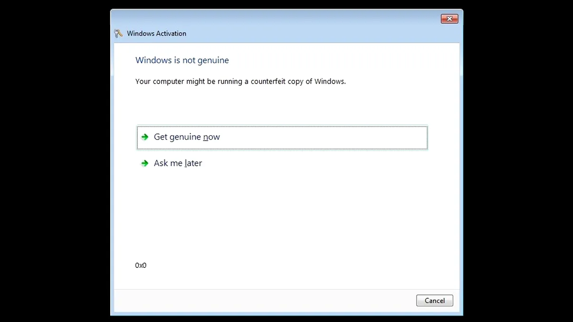Click the Windows is not genuine heading
573x322 pixels.
(182, 60)
